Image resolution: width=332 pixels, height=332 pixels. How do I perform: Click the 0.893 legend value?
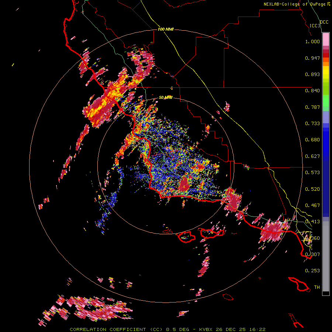pyautogui.click(x=312, y=74)
